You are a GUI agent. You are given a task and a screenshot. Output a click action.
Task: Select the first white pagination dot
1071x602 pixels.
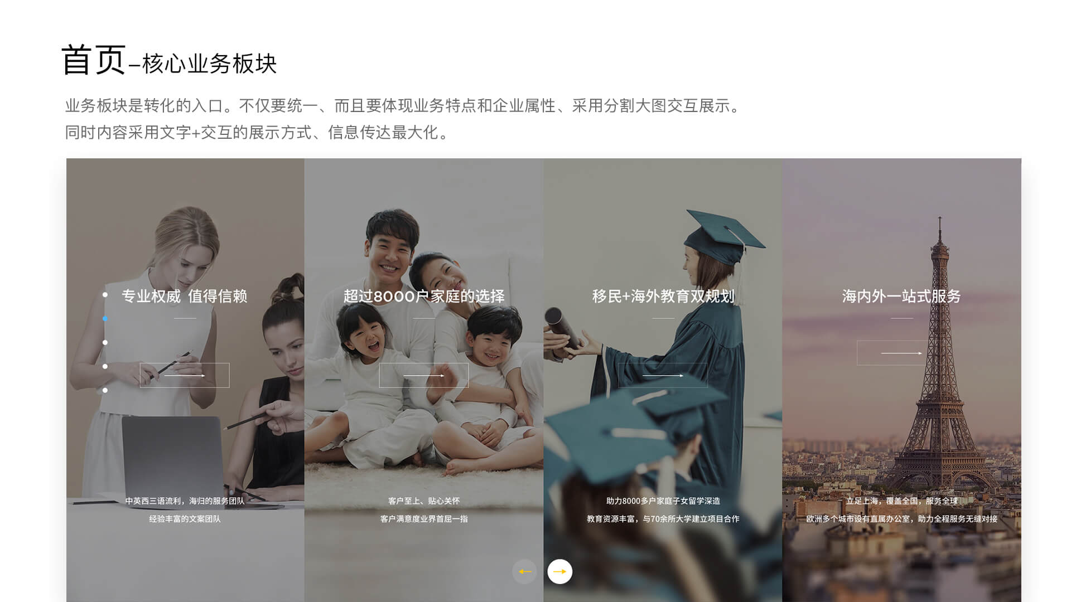click(105, 294)
